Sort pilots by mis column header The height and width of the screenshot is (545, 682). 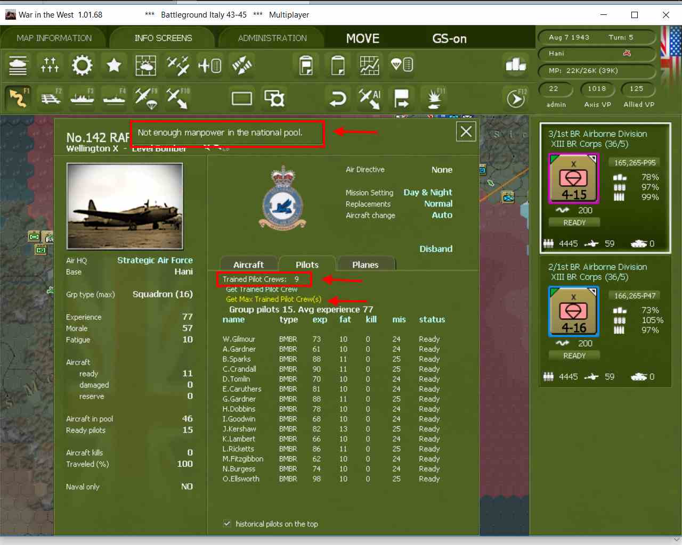click(x=399, y=319)
